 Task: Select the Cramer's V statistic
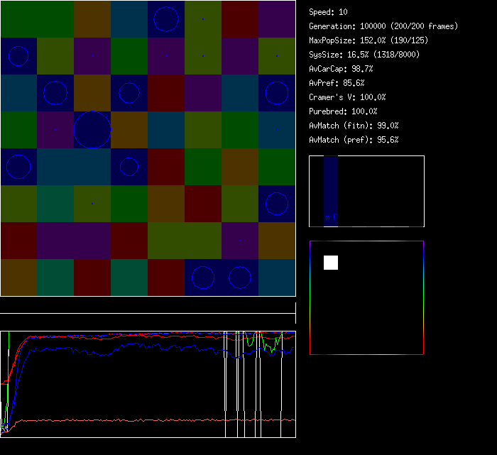pos(347,97)
